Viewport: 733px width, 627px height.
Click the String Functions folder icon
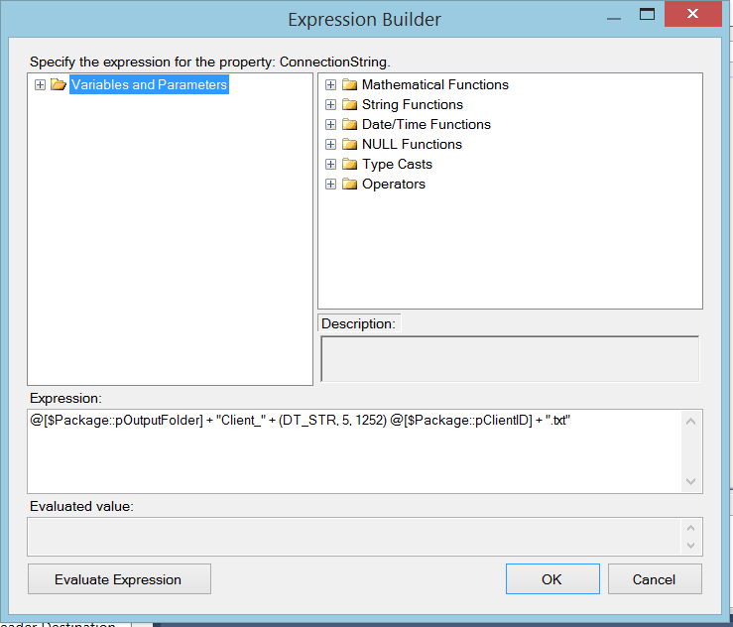(349, 104)
